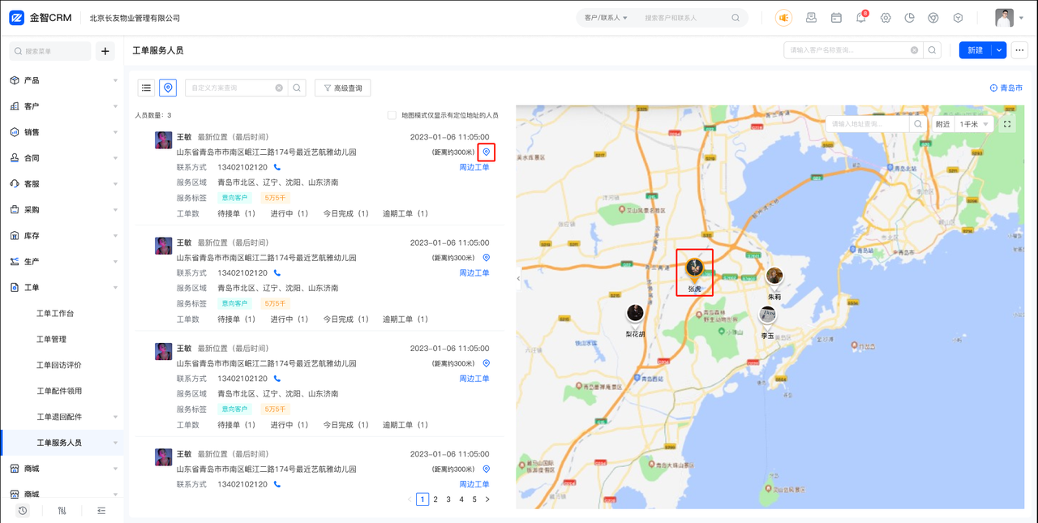Viewport: 1038px width, 523px height.
Task: Open the 库存 sidebar menu
Action: [x=62, y=236]
